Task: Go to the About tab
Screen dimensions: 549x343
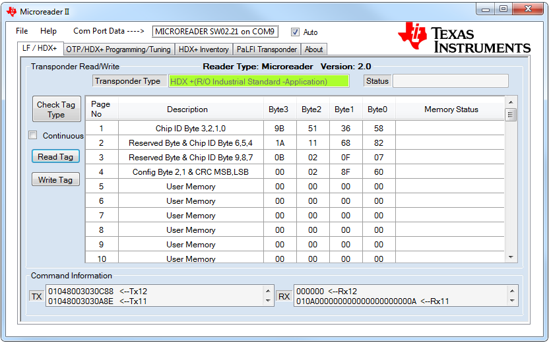Action: click(x=313, y=49)
